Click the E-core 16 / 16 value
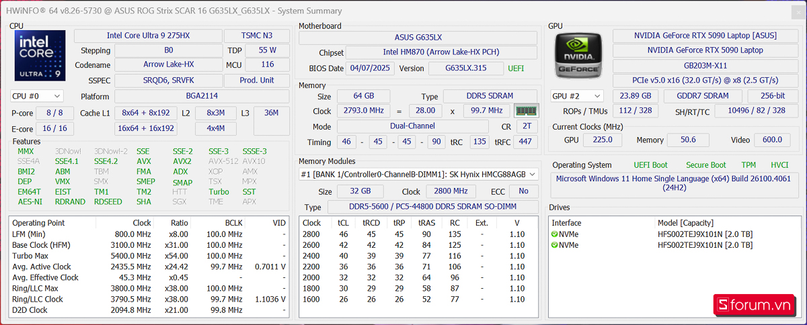 (54, 128)
